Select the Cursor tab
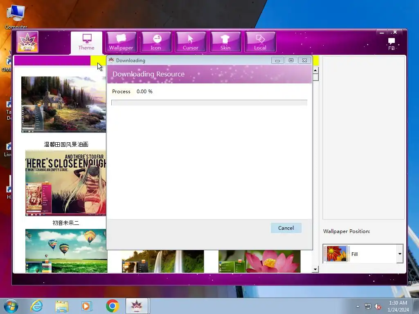This screenshot has height=314, width=419. [x=191, y=42]
